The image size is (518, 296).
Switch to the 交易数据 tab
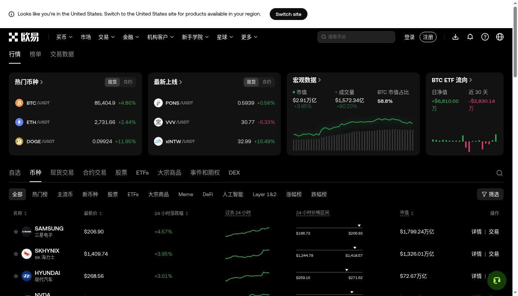pos(62,54)
